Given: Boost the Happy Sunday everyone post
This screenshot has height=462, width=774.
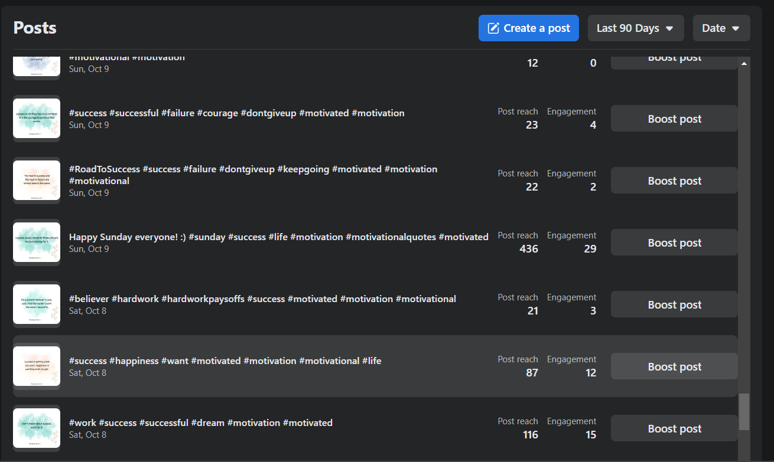Looking at the screenshot, I should (x=674, y=243).
